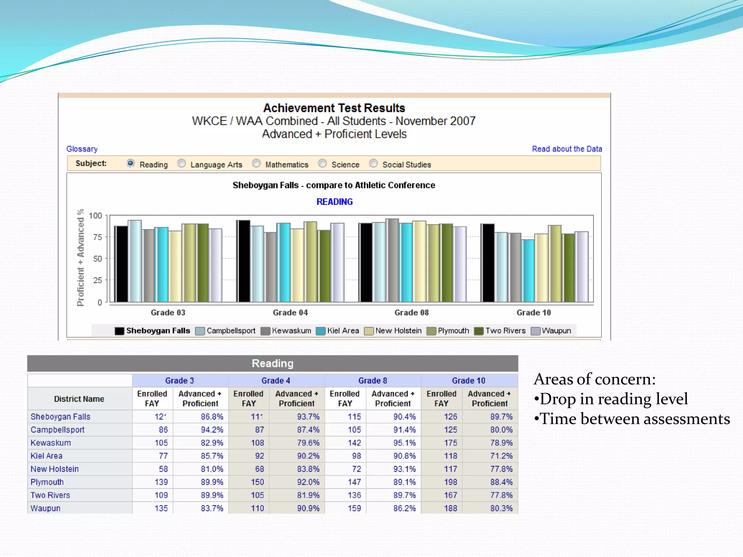Image resolution: width=743 pixels, height=557 pixels.
Task: Select the Science radio button
Action: point(322,164)
